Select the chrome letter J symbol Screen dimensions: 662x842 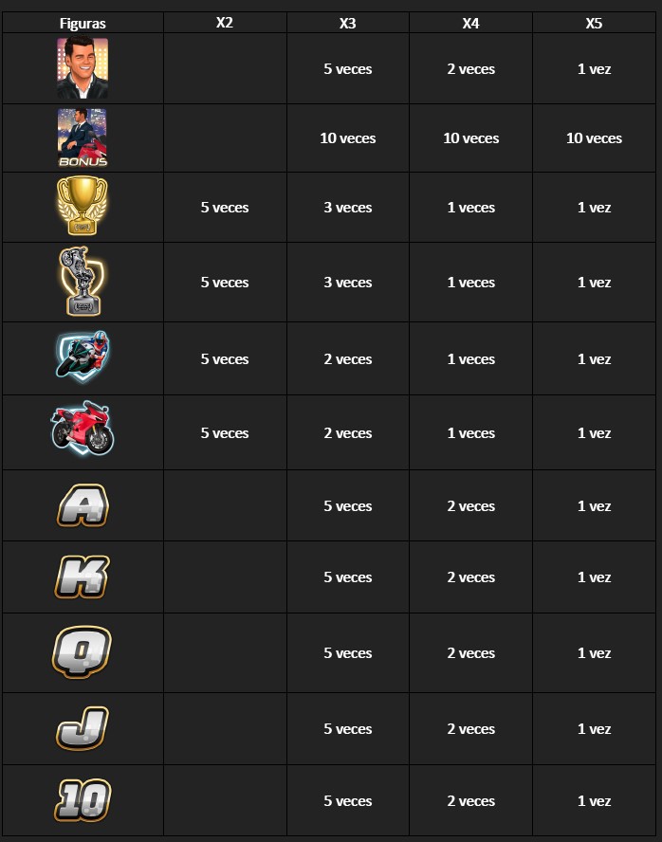pyautogui.click(x=83, y=729)
